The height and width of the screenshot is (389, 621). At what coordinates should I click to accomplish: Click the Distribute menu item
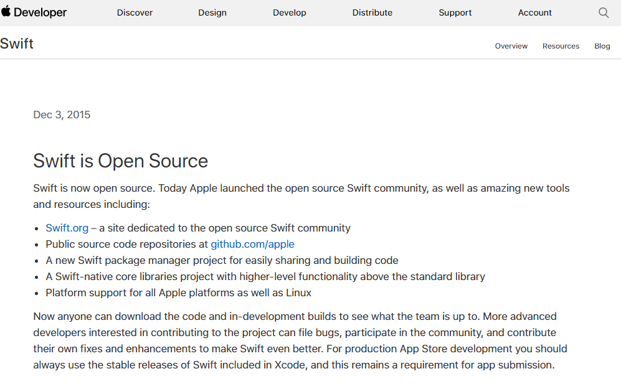point(372,12)
